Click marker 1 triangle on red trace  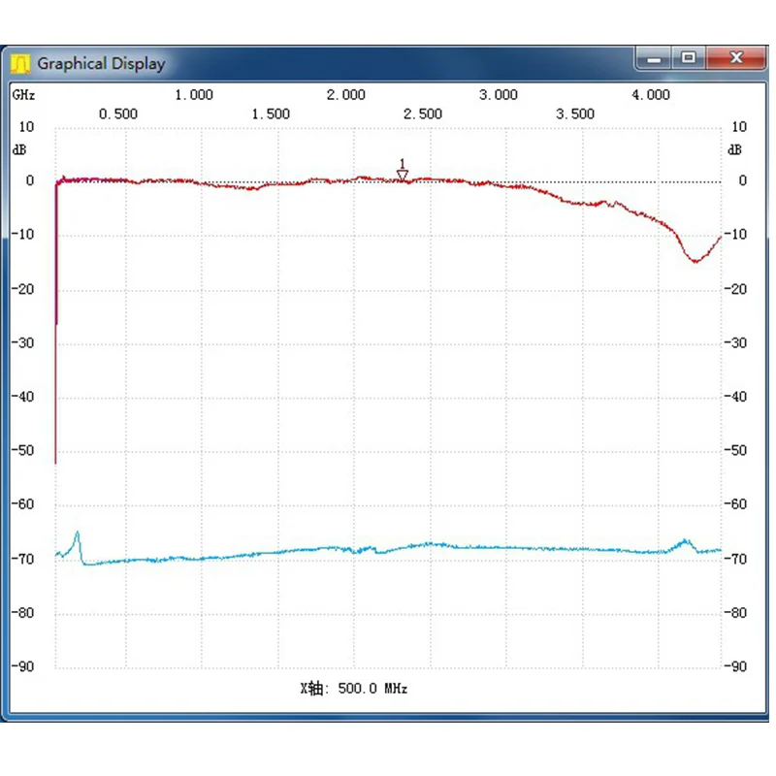tap(403, 176)
